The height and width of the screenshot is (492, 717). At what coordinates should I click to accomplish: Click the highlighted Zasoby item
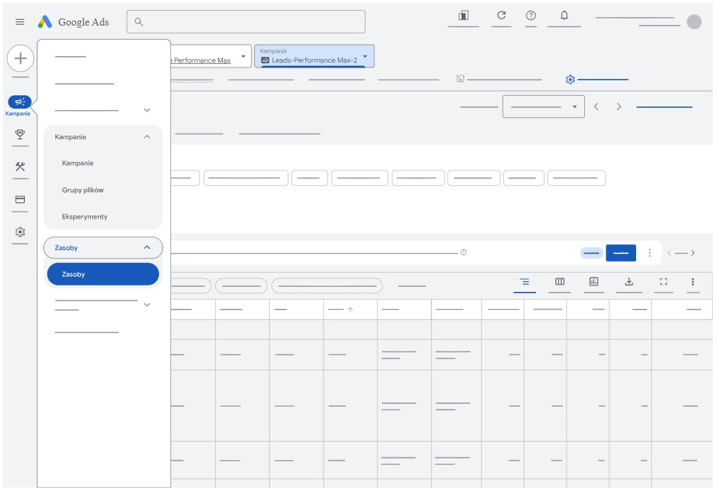click(x=103, y=274)
